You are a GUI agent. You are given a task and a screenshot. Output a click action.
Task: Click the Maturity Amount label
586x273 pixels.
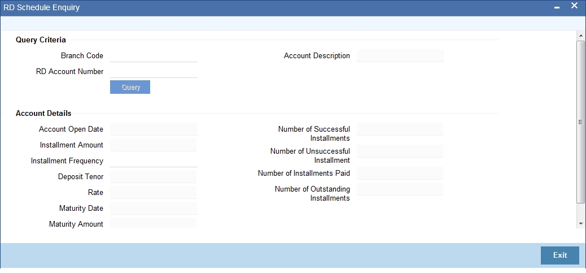pos(76,224)
